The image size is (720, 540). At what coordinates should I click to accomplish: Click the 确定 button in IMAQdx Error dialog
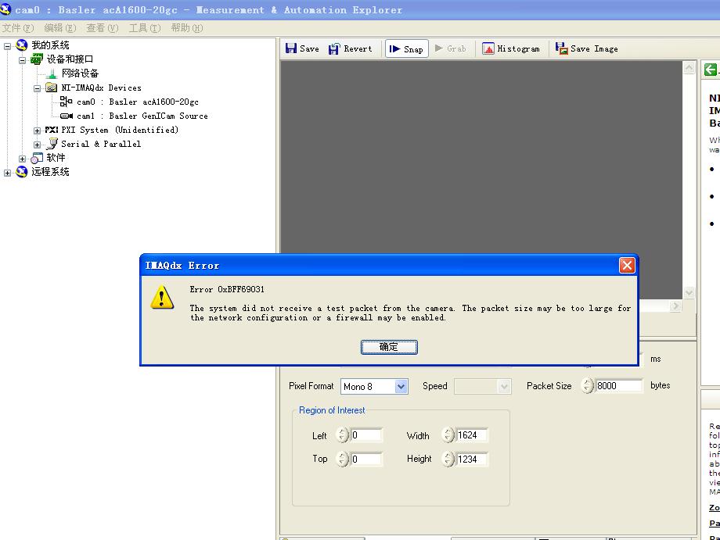click(389, 347)
